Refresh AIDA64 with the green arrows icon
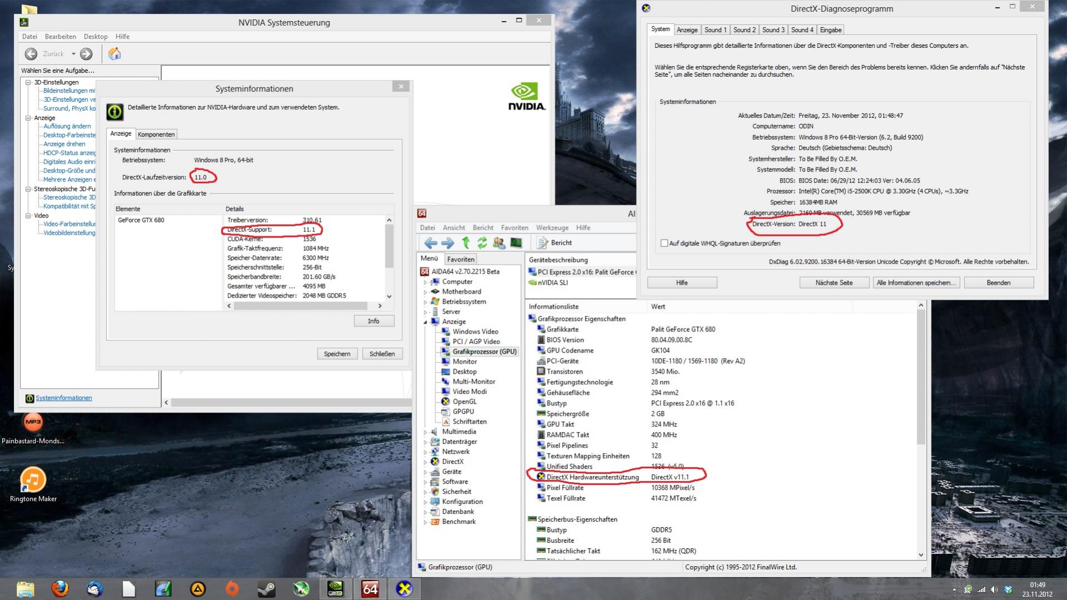Screen dimensions: 1067x600 pyautogui.click(x=482, y=243)
